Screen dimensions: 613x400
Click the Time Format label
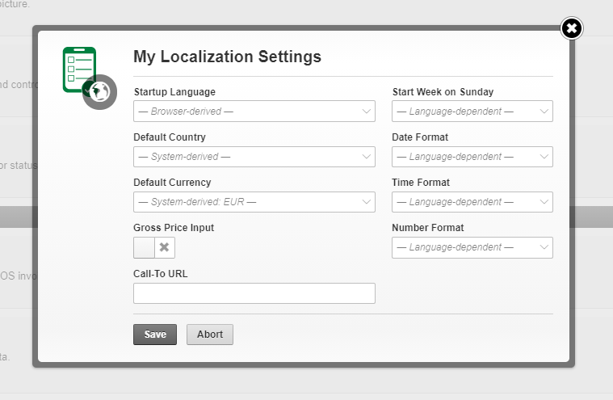pos(421,183)
